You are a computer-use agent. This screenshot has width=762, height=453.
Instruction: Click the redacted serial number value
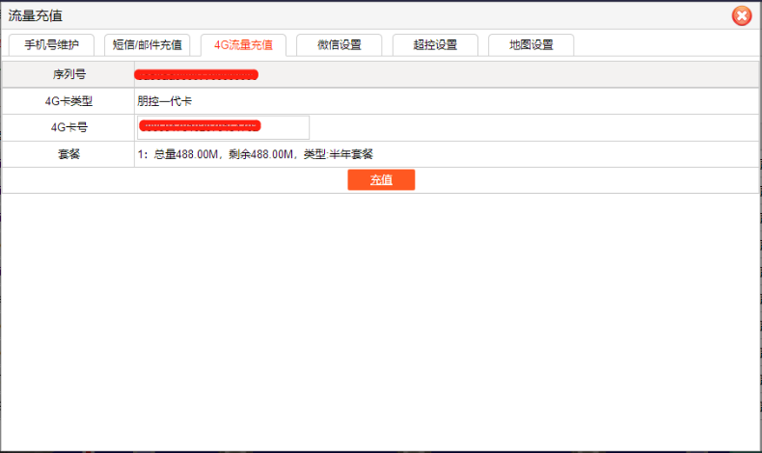[196, 74]
